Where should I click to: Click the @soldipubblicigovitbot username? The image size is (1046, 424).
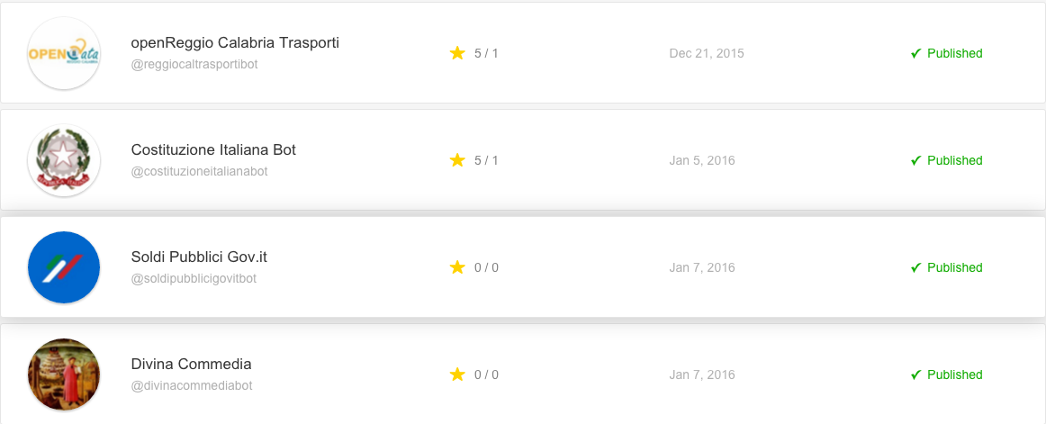194,279
